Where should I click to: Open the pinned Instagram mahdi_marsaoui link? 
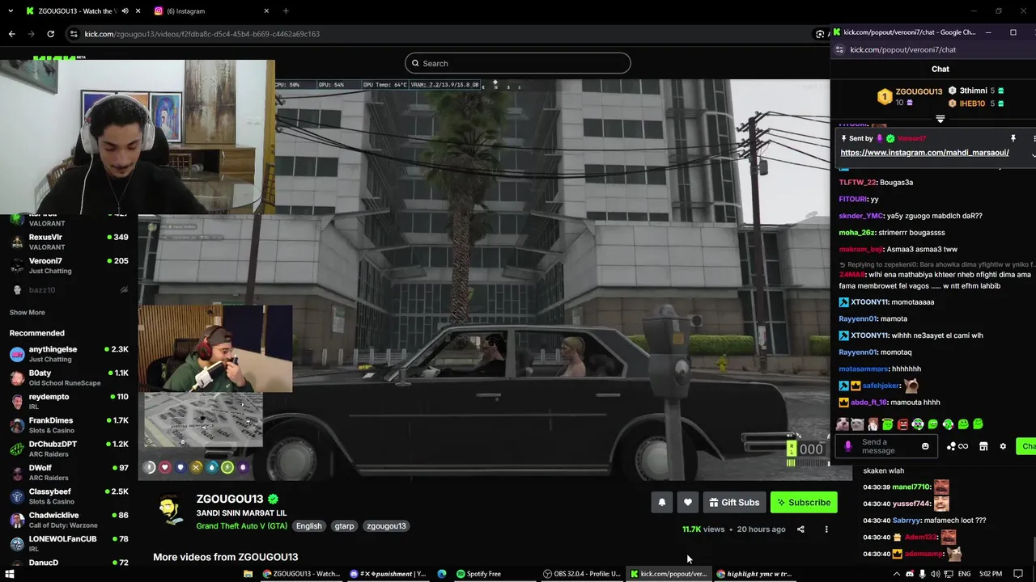pos(924,153)
